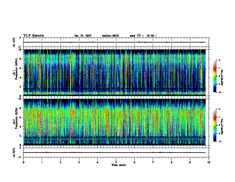The height and width of the screenshot is (182, 235).
Task: Click the "ch.1(V)" waveform axis label
Action: coord(14,42)
